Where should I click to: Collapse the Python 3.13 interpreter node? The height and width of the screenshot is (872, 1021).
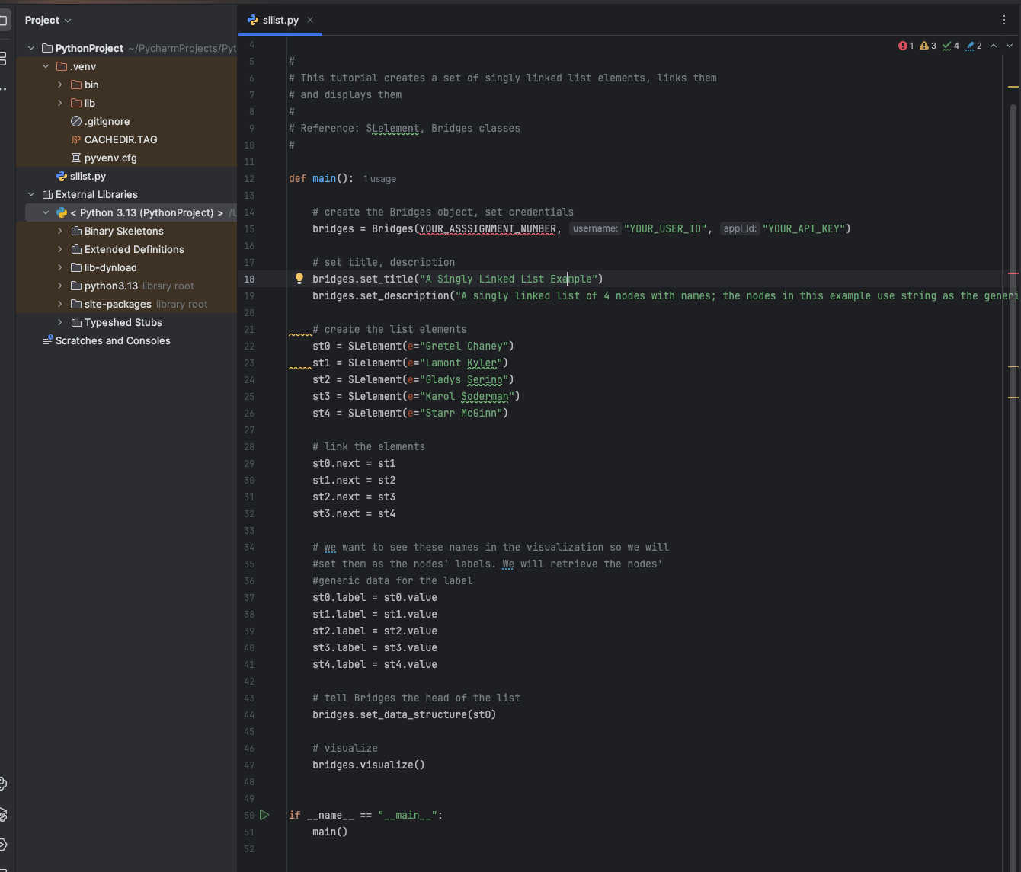point(46,212)
